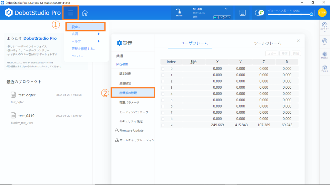Open recent project test_oqtec
The image size is (330, 185).
(x=27, y=95)
